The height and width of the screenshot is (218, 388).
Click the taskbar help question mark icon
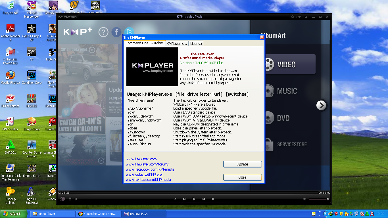pyautogui.click(x=313, y=214)
